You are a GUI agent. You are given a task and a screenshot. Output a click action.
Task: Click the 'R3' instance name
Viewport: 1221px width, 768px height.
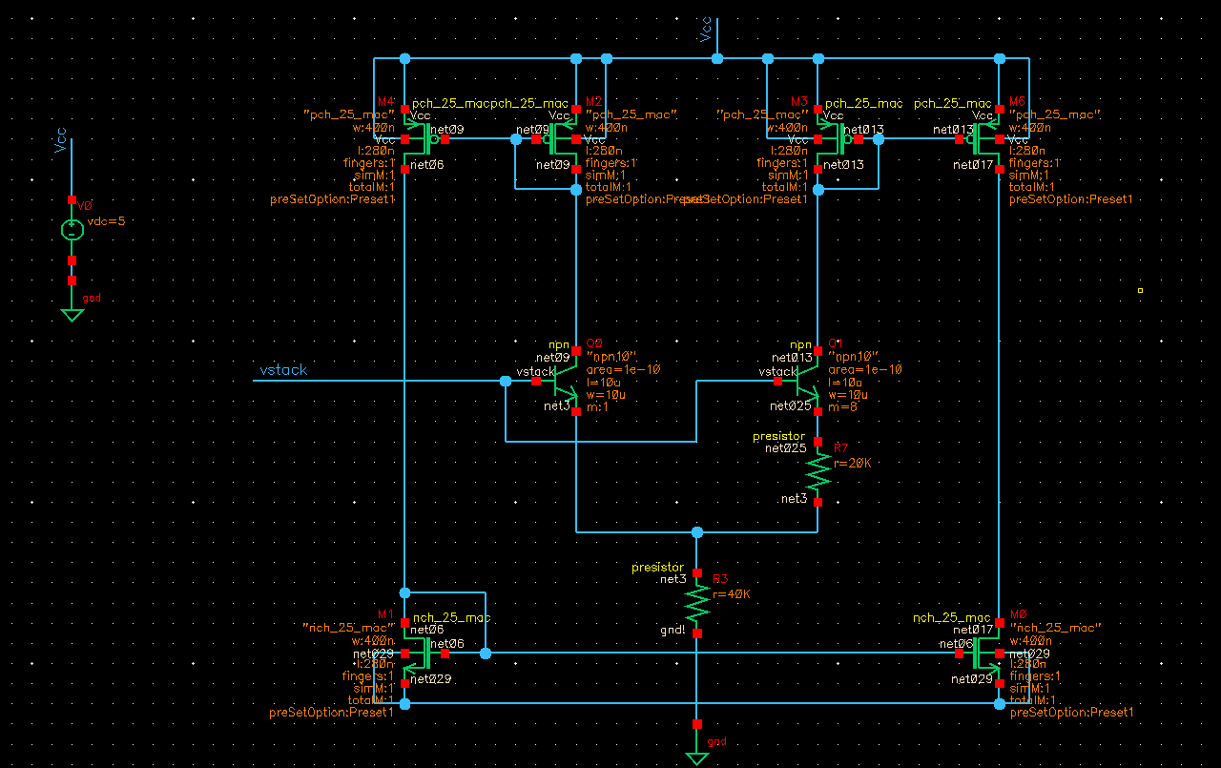(720, 579)
